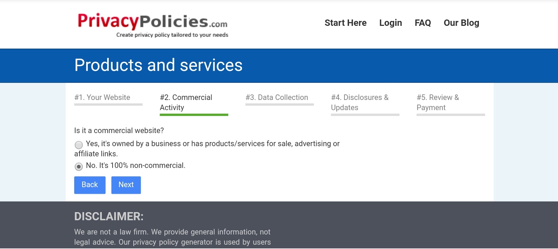Click the Products and services heading

(x=158, y=65)
